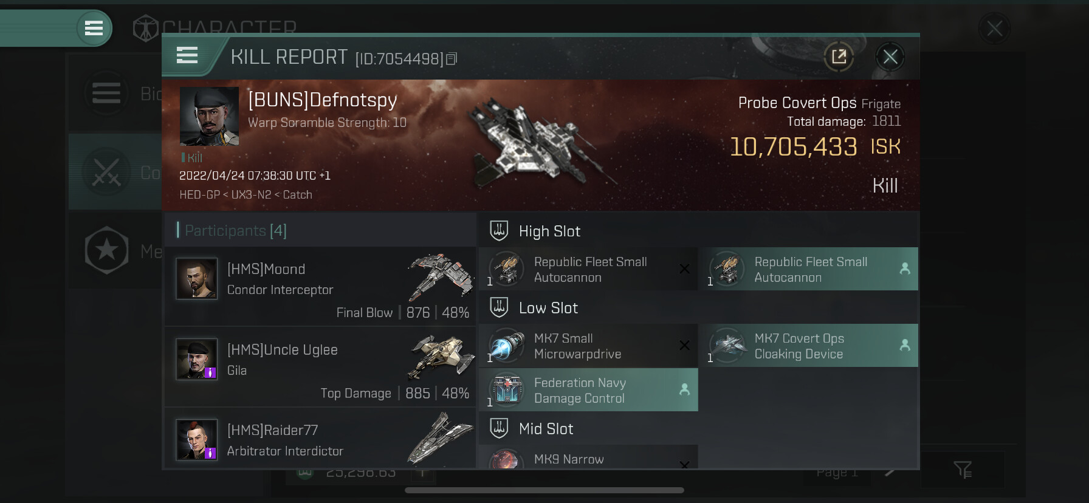This screenshot has height=503, width=1089.
Task: Click the Participants [4] header
Action: pos(232,231)
